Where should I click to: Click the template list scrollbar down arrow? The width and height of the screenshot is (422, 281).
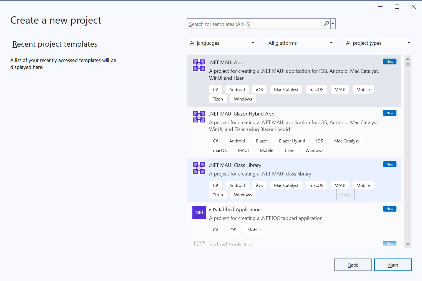click(x=408, y=245)
